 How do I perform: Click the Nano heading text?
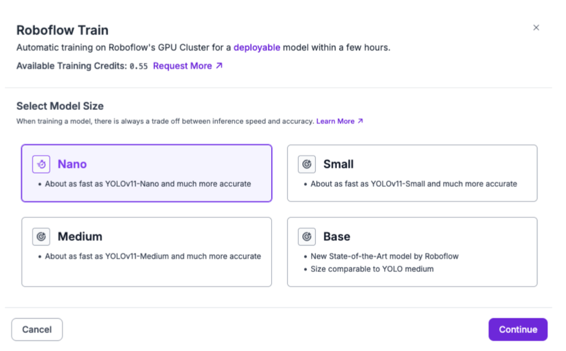[72, 164]
